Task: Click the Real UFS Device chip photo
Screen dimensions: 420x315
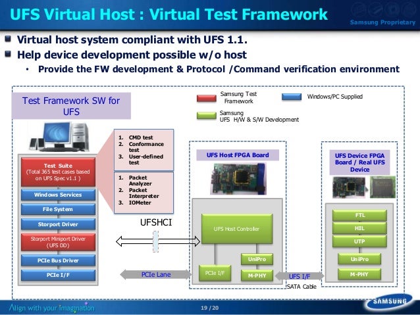Action: 382,187
